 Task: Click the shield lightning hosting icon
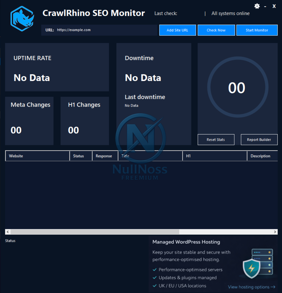[x=252, y=269]
